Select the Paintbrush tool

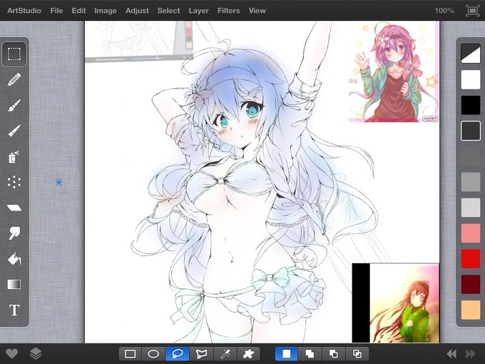14,105
